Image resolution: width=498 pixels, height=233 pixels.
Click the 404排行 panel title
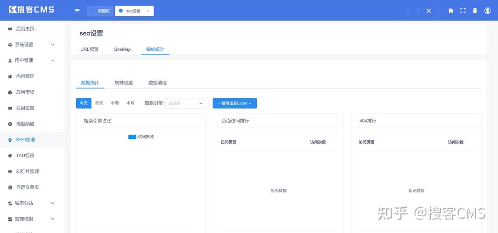pos(368,121)
